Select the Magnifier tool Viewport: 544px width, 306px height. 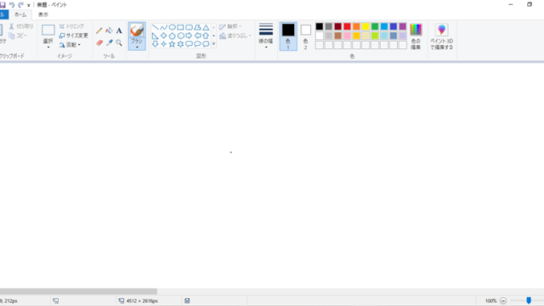[x=119, y=42]
